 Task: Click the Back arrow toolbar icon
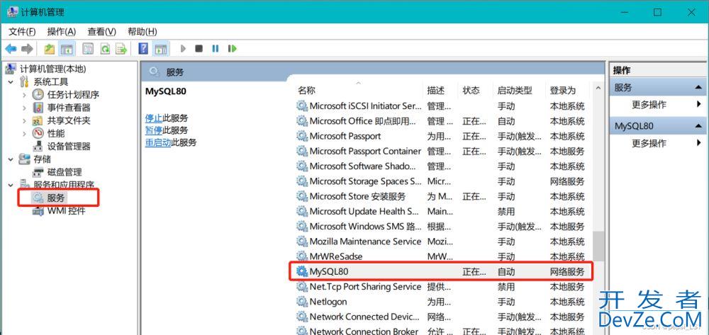tap(11, 48)
